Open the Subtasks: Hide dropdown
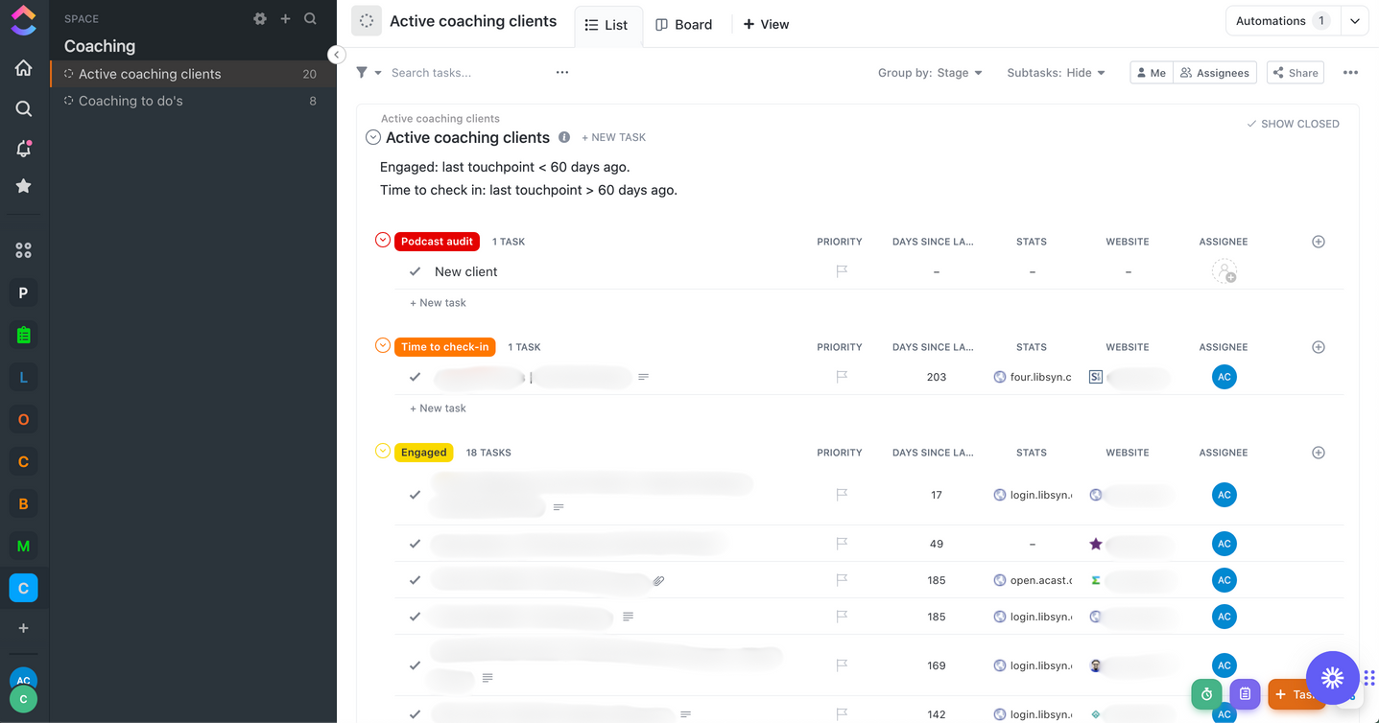 point(1056,73)
